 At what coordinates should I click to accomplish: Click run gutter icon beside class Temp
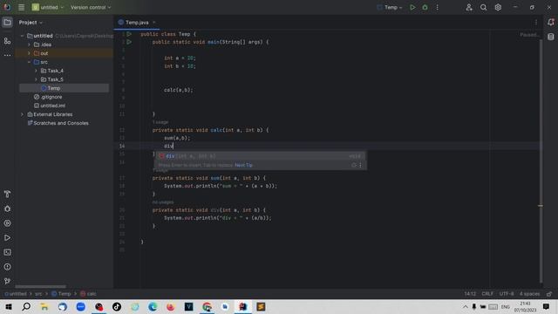point(129,34)
